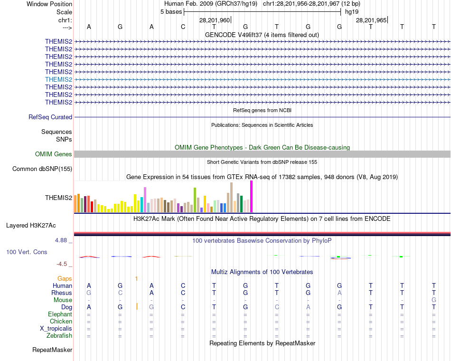Click the Chicken species label
Viewport: 451px width, 361px height.
point(61,321)
